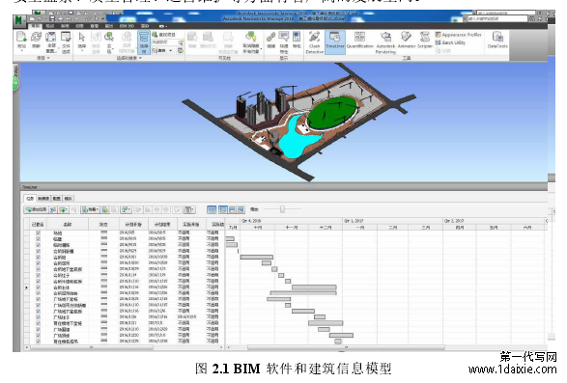Open the 数据源 tab in TimeLiner

tap(43, 199)
